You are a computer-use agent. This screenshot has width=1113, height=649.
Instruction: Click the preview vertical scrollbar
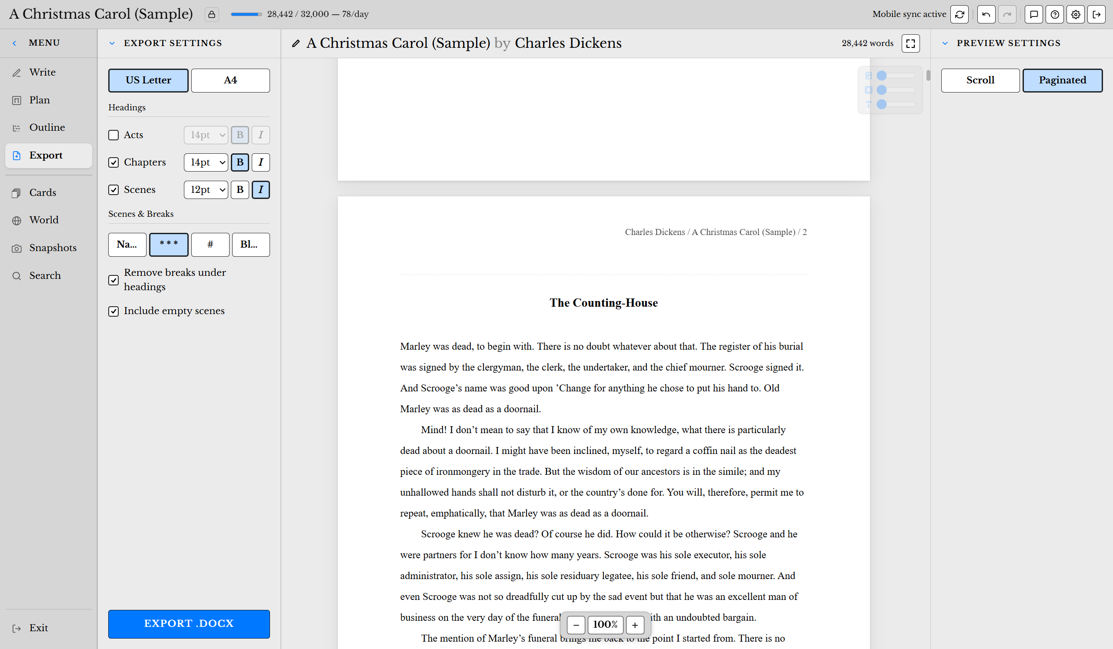[928, 76]
